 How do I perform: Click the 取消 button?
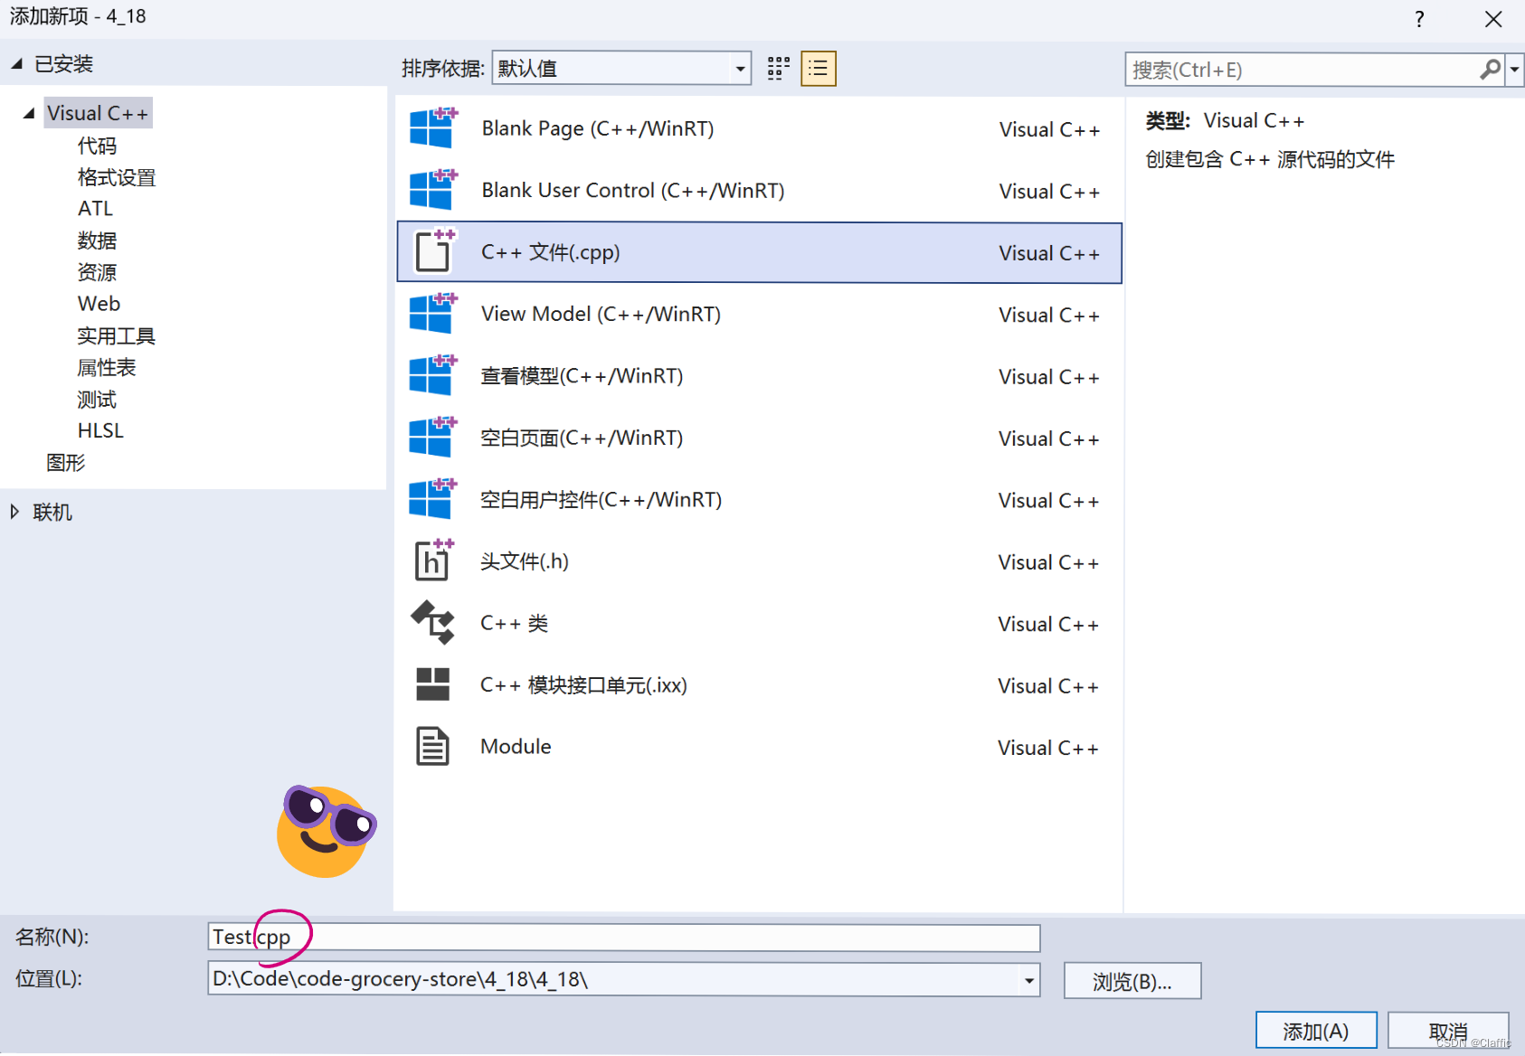(1448, 1031)
